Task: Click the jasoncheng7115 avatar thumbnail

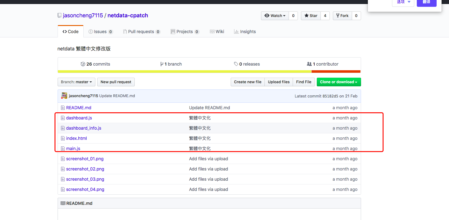Action: pyautogui.click(x=64, y=96)
